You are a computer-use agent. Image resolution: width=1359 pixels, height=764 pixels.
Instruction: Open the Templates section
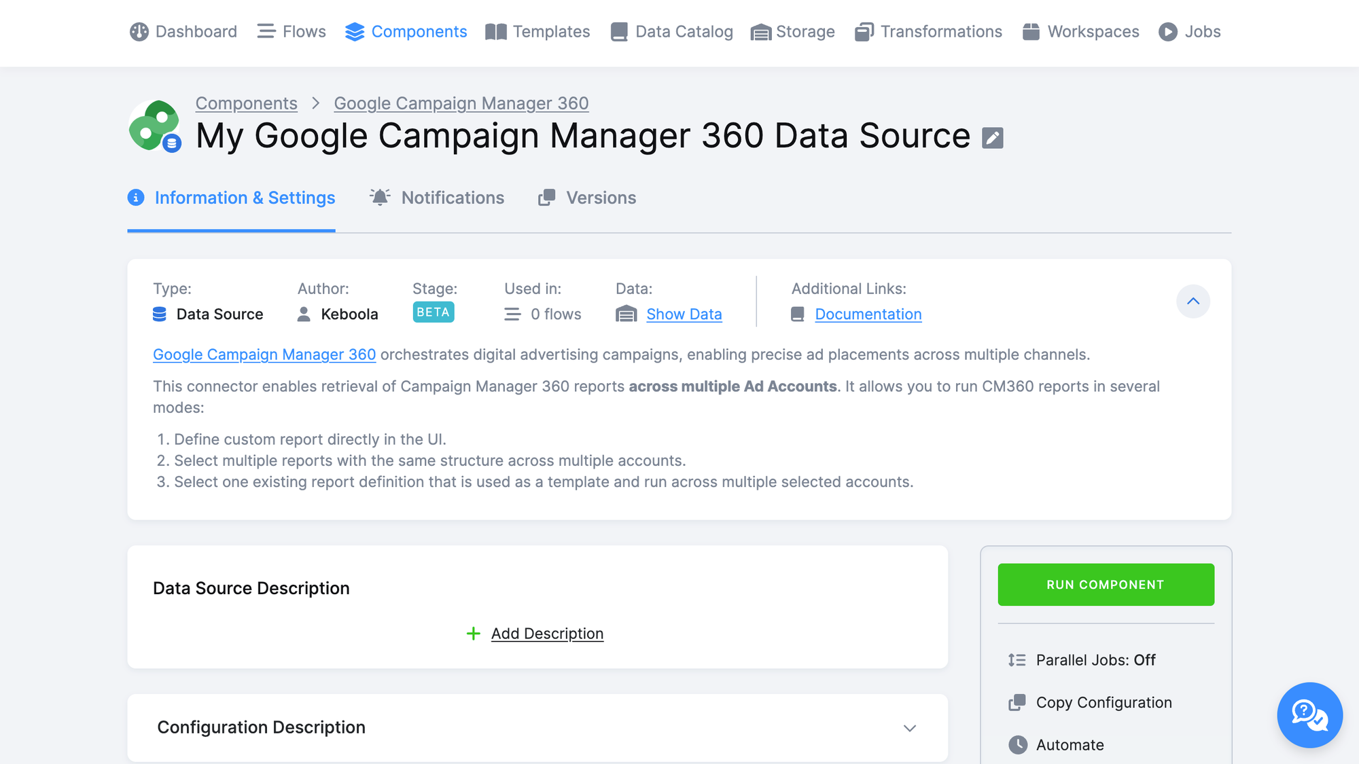[537, 31]
